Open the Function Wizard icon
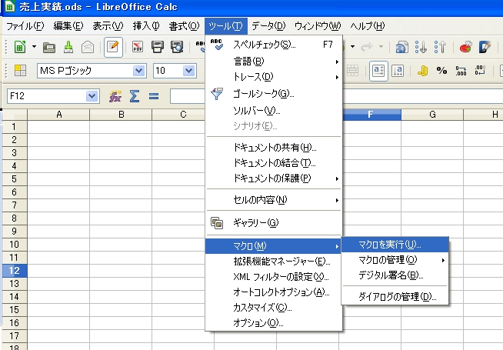503x350 pixels. pos(115,96)
